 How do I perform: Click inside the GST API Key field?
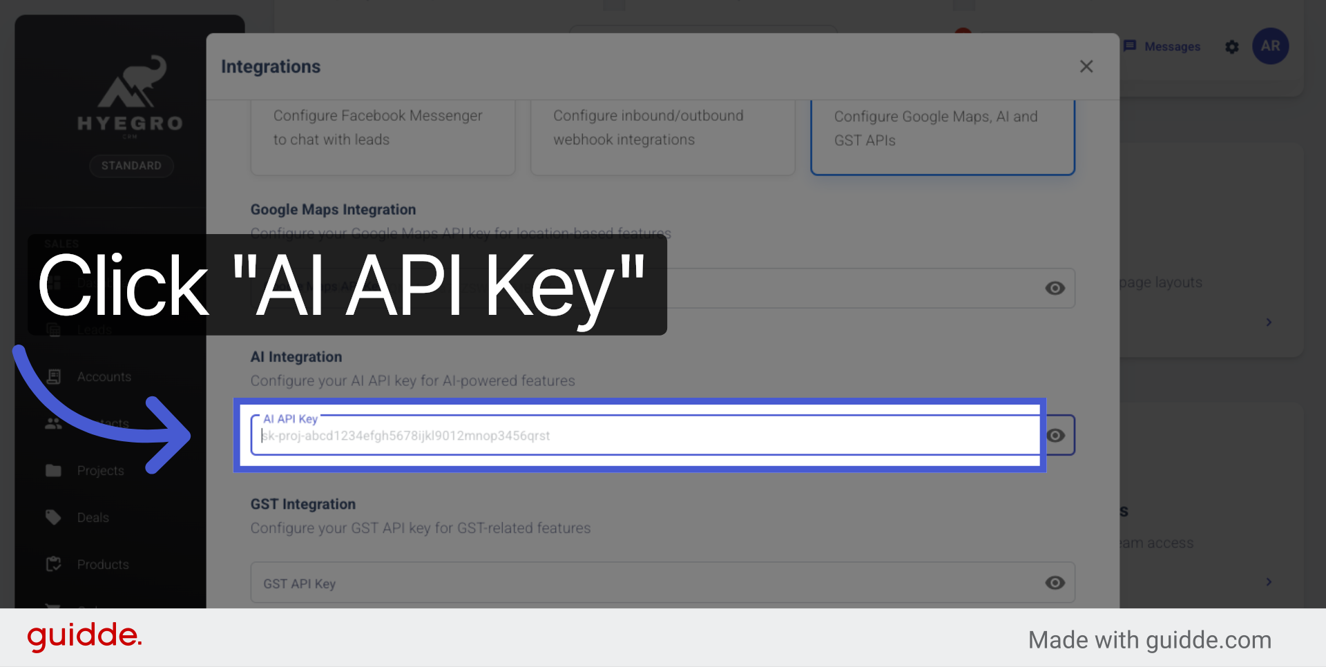(x=622, y=583)
